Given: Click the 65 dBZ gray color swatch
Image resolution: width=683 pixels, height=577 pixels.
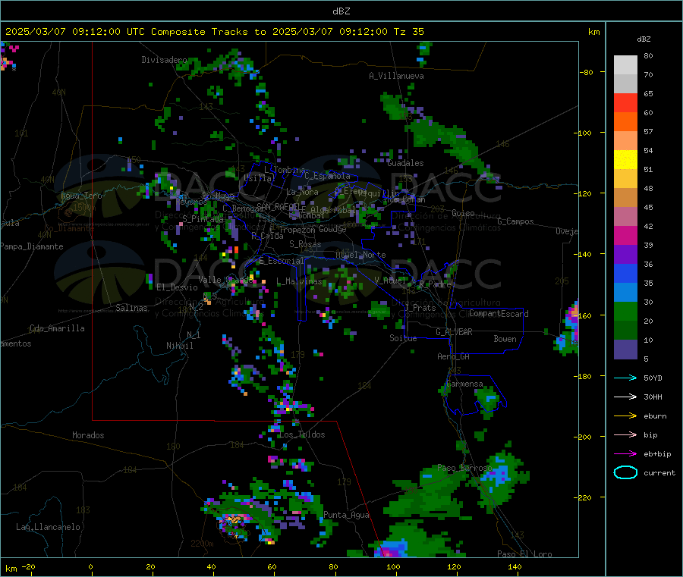Looking at the screenshot, I should [625, 84].
